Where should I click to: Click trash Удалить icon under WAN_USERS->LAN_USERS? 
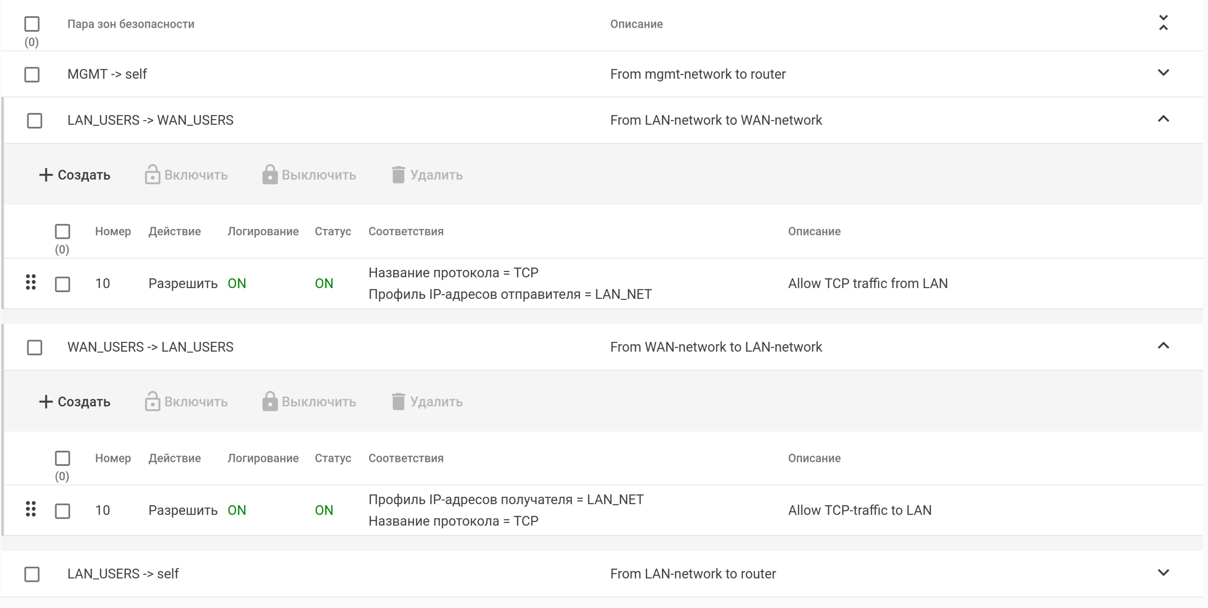coord(398,401)
